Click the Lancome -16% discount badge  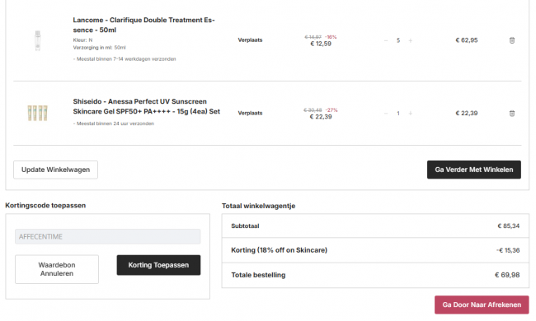click(x=331, y=37)
